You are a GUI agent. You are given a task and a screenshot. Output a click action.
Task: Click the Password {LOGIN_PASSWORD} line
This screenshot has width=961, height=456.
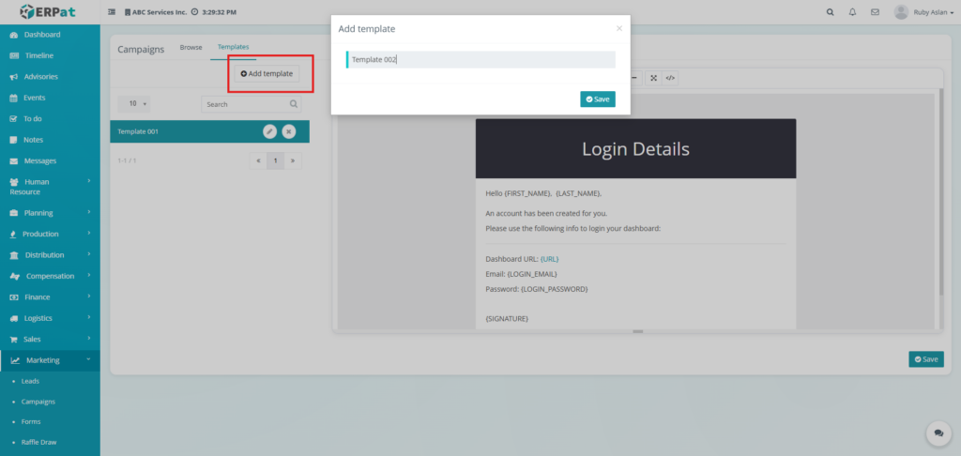pos(536,289)
